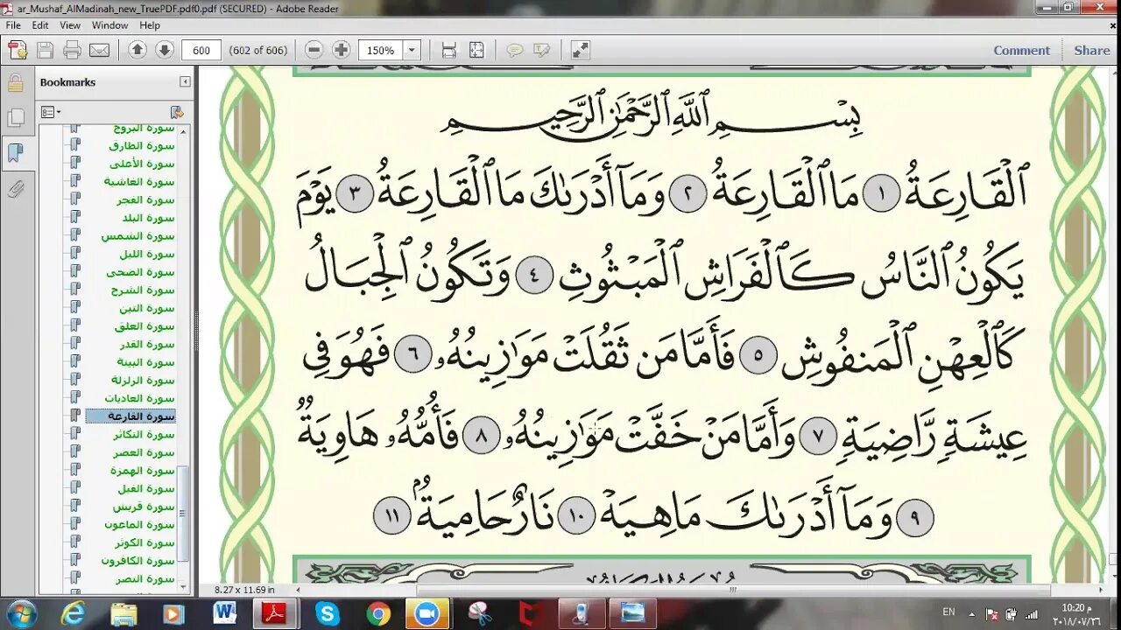
Task: Open the Help menu
Action: [x=150, y=25]
